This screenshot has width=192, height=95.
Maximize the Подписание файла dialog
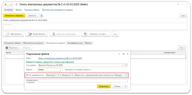(x=123, y=54)
